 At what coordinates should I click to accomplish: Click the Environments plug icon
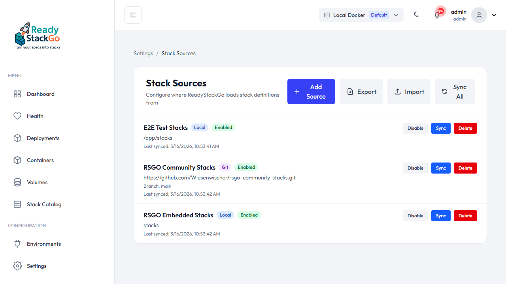(17, 244)
